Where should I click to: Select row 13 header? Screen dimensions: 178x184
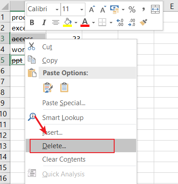(x=5, y=146)
